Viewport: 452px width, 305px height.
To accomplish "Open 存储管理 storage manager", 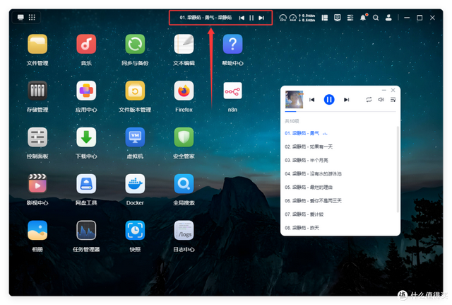I will (37, 91).
